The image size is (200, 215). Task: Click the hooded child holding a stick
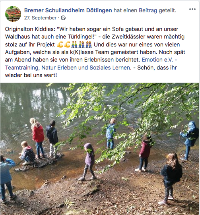coord(190,141)
